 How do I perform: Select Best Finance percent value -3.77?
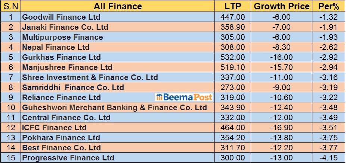click(328, 148)
